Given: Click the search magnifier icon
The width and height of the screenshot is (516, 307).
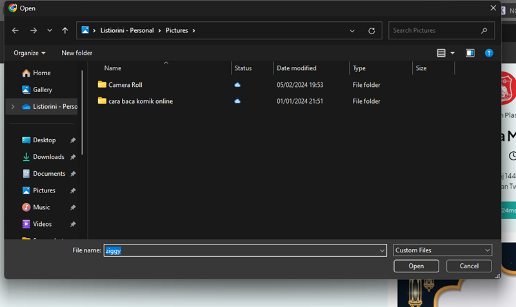Looking at the screenshot, I should pyautogui.click(x=484, y=30).
